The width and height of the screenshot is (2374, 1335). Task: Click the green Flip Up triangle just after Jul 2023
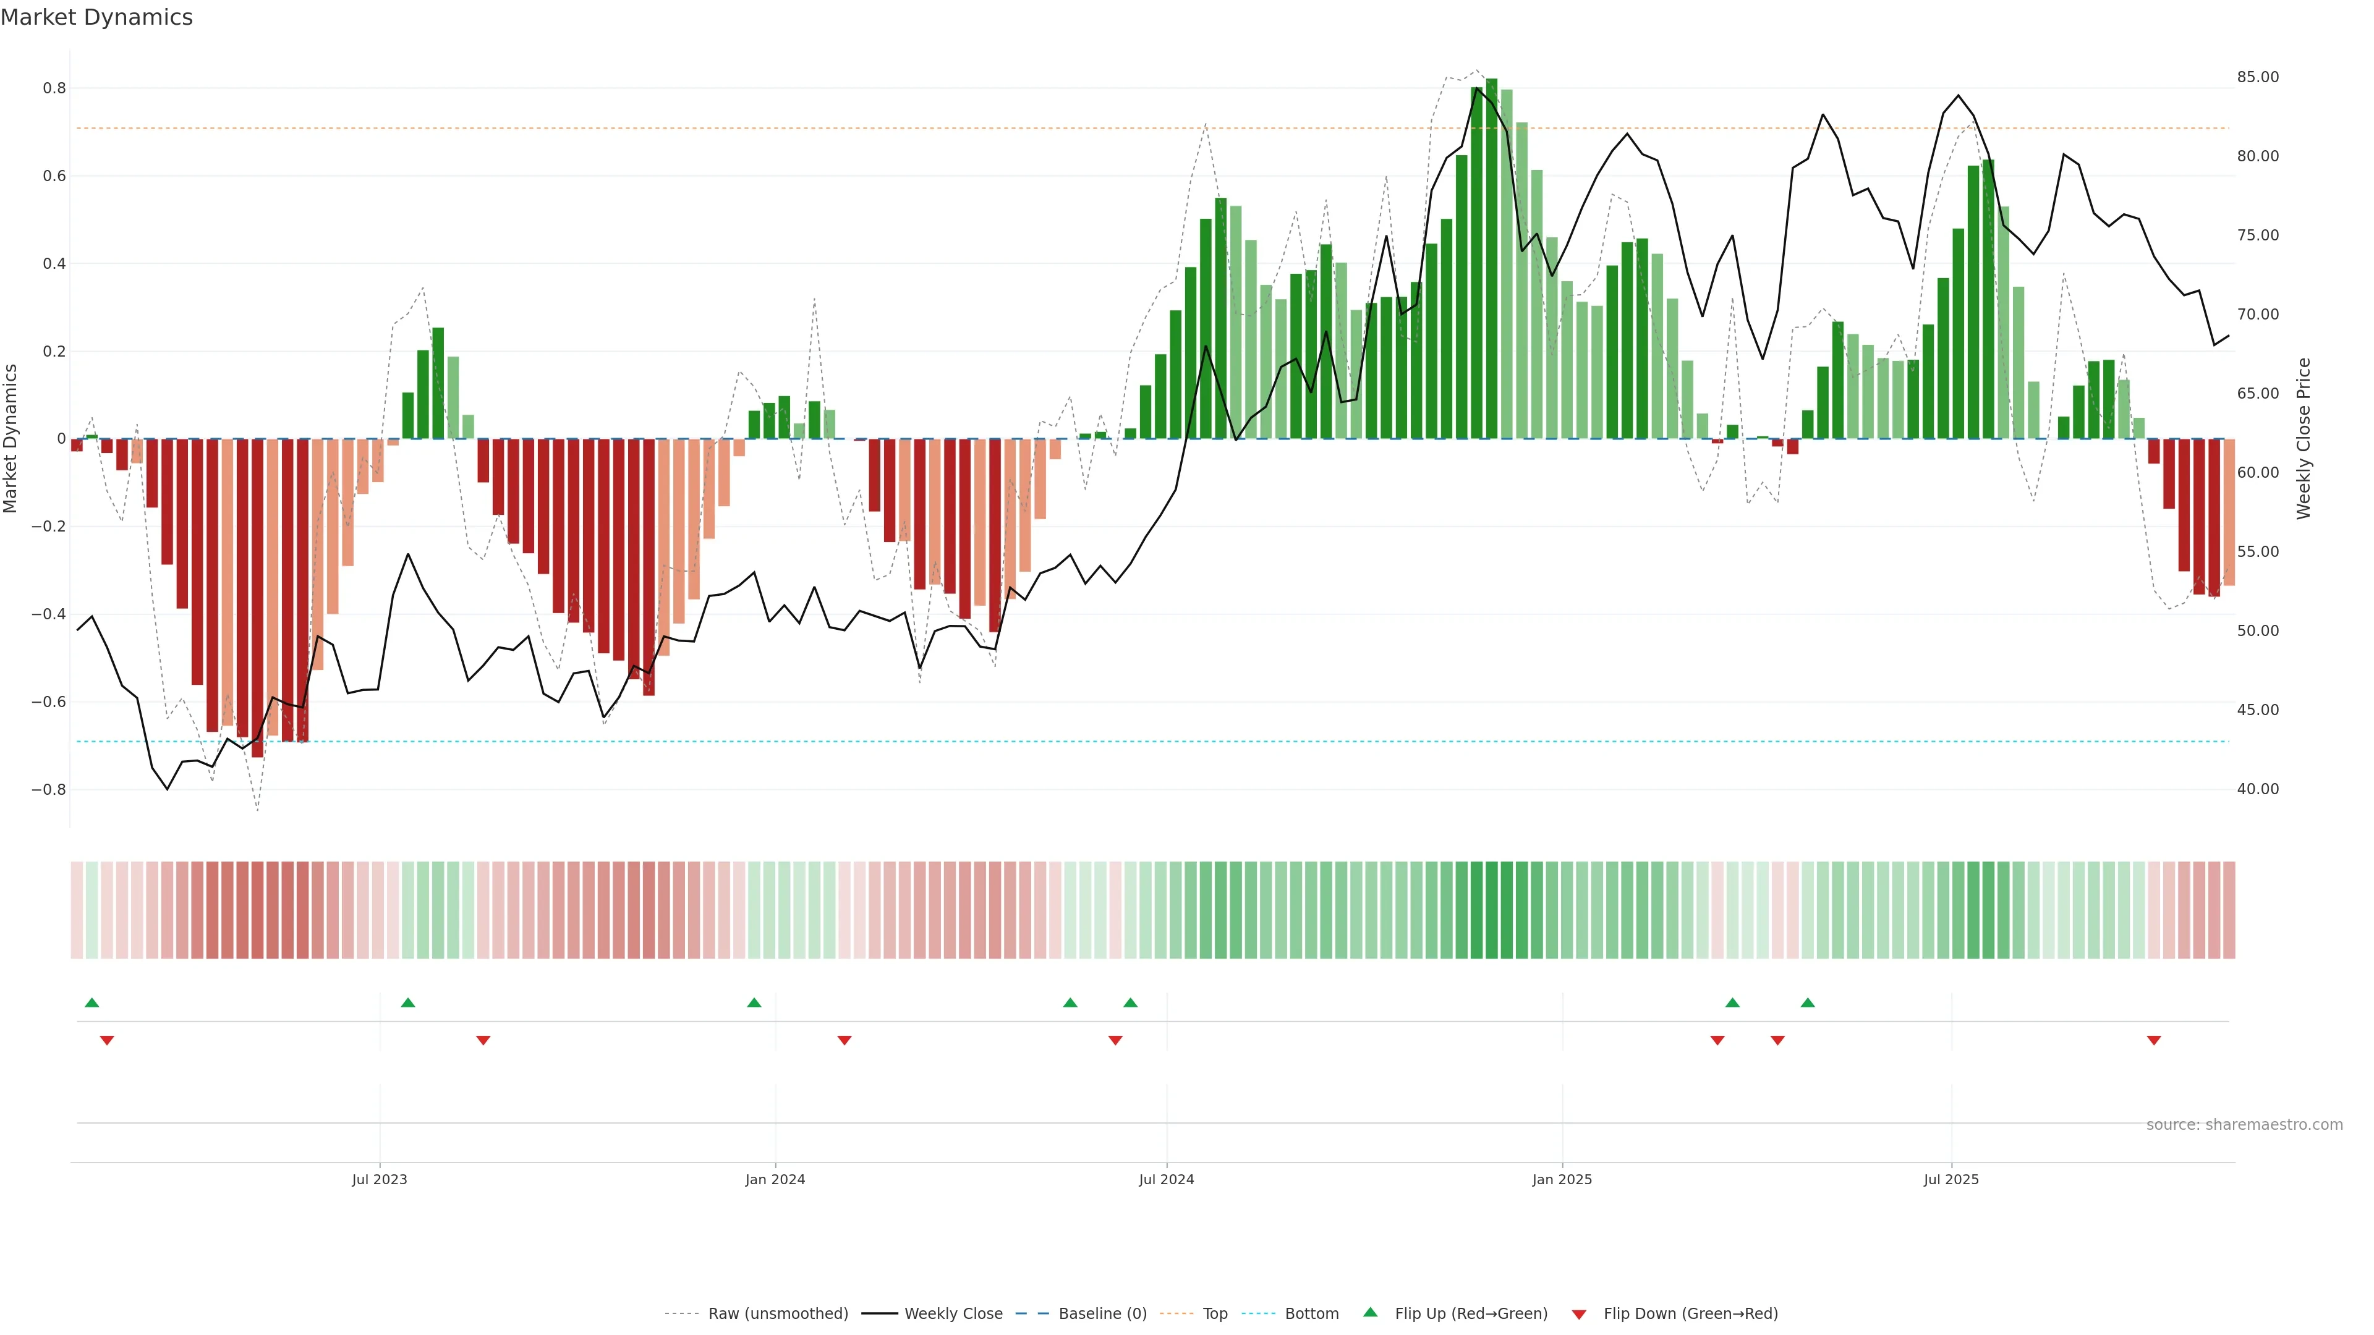pyautogui.click(x=408, y=1002)
